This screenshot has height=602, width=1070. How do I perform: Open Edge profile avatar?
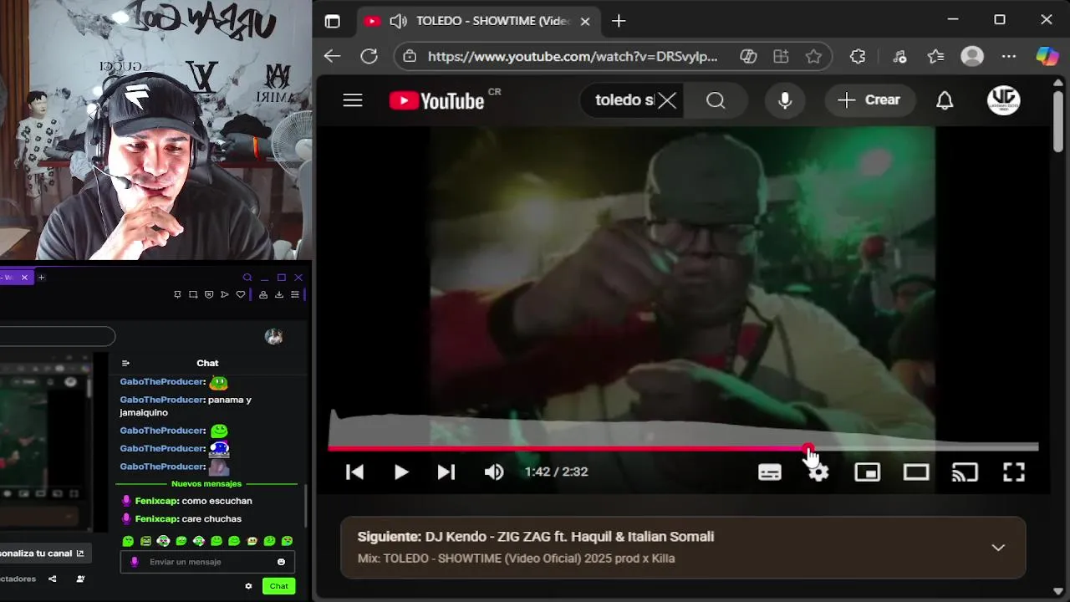tap(972, 56)
